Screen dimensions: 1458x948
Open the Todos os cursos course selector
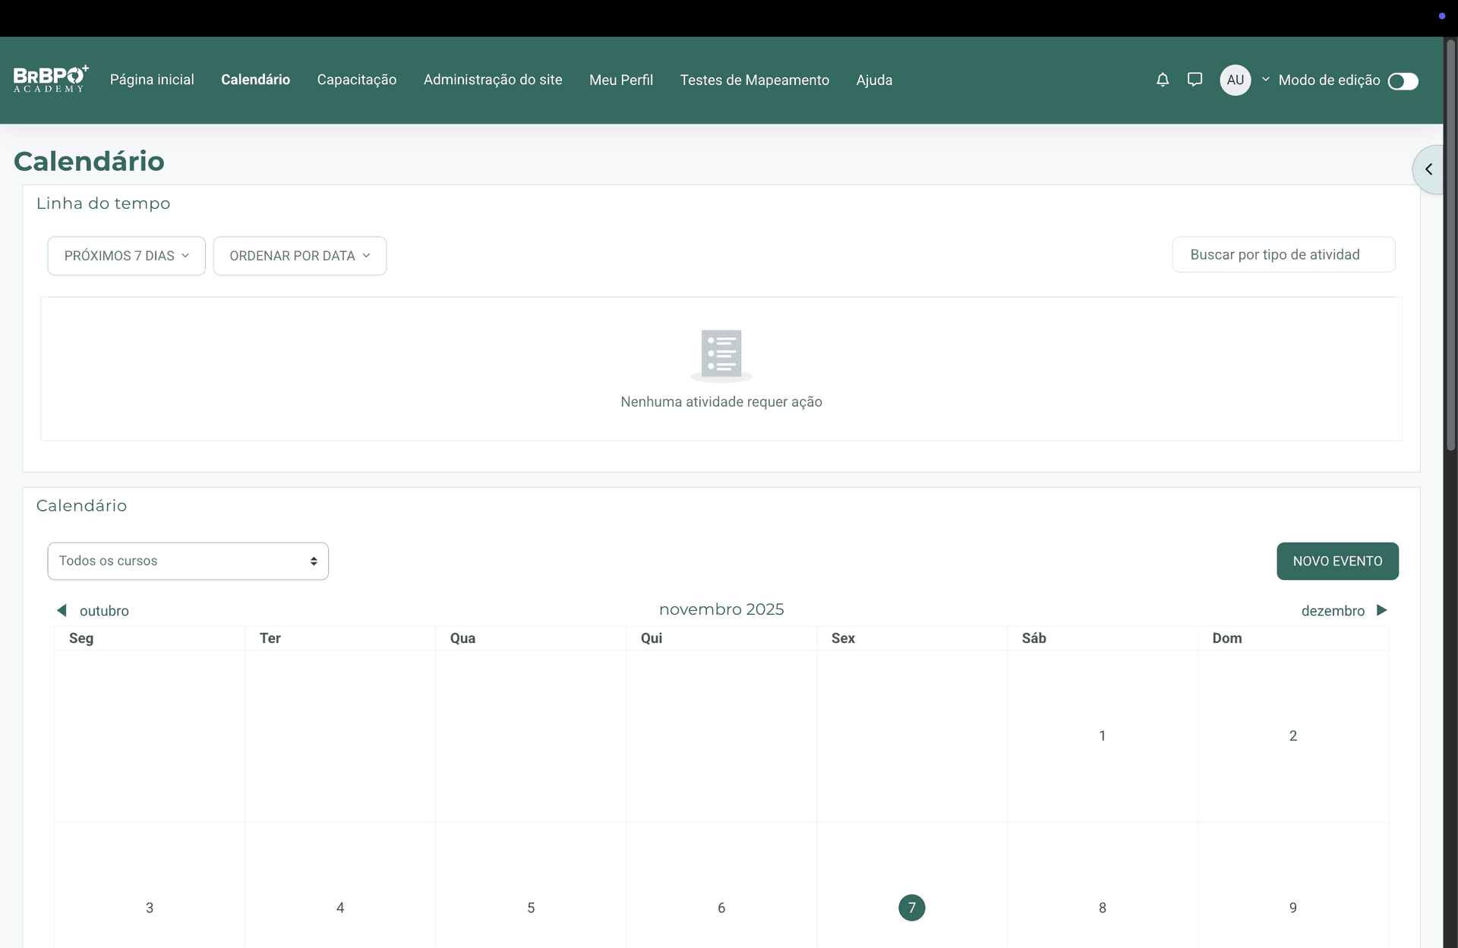click(x=188, y=561)
